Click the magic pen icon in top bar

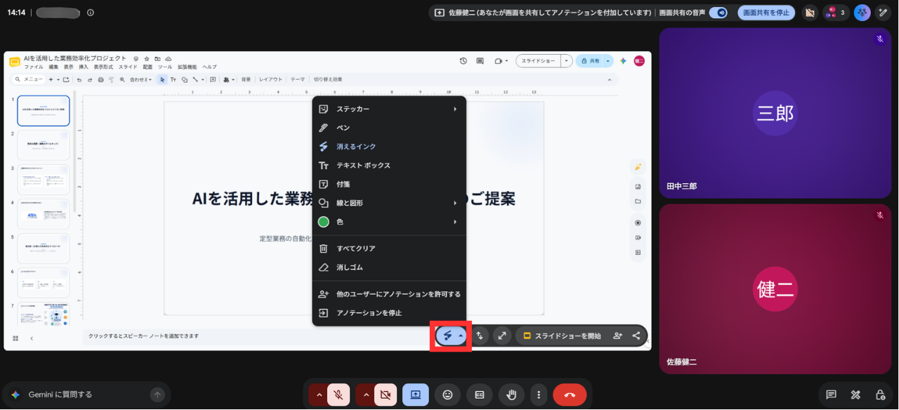[x=883, y=13]
